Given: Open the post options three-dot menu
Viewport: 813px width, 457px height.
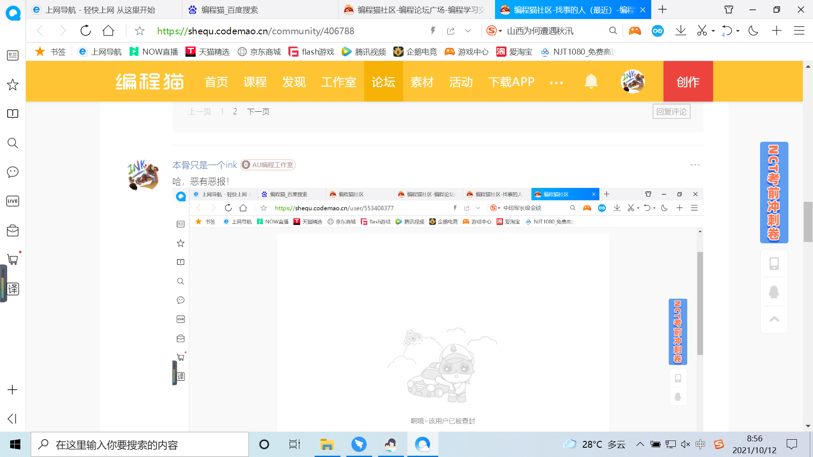Looking at the screenshot, I should point(695,165).
